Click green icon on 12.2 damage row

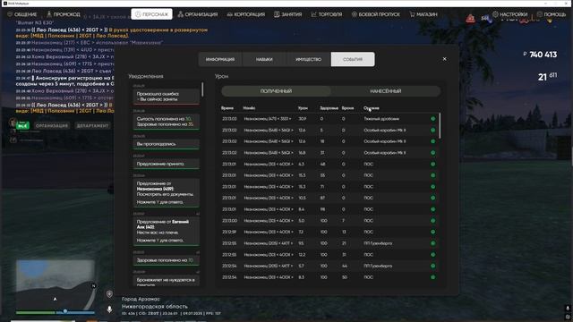coord(433,254)
